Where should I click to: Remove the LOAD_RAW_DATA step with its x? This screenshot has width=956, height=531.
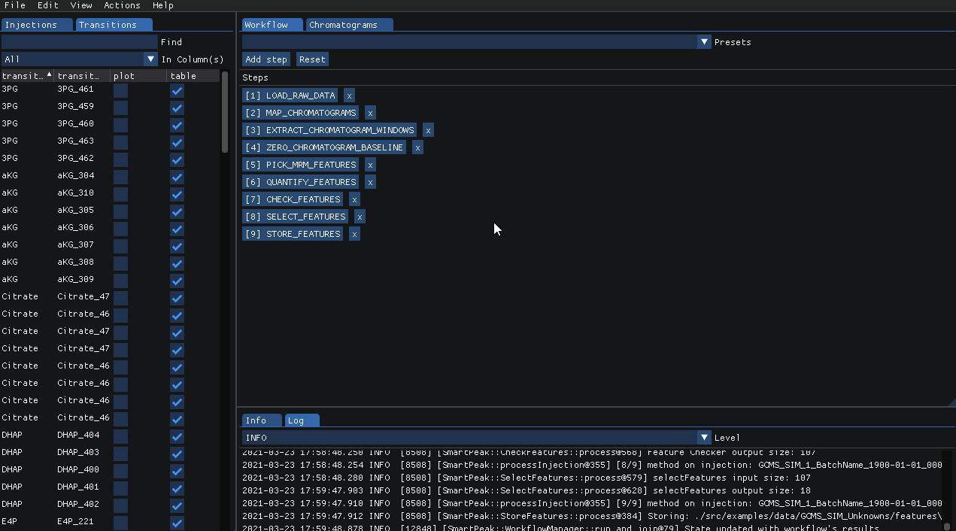click(349, 96)
